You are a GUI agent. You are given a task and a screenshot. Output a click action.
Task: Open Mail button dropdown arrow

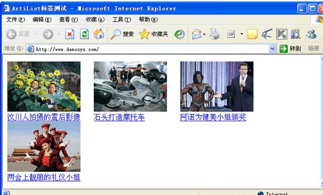[x=204, y=34]
